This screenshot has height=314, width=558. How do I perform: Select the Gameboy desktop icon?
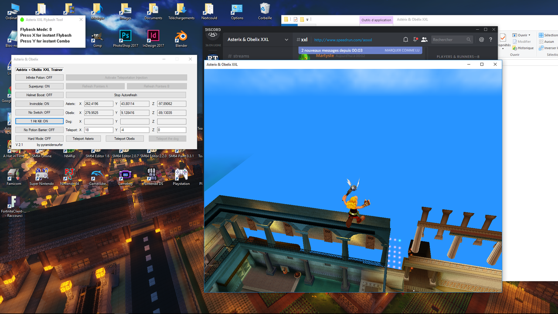pyautogui.click(x=125, y=177)
